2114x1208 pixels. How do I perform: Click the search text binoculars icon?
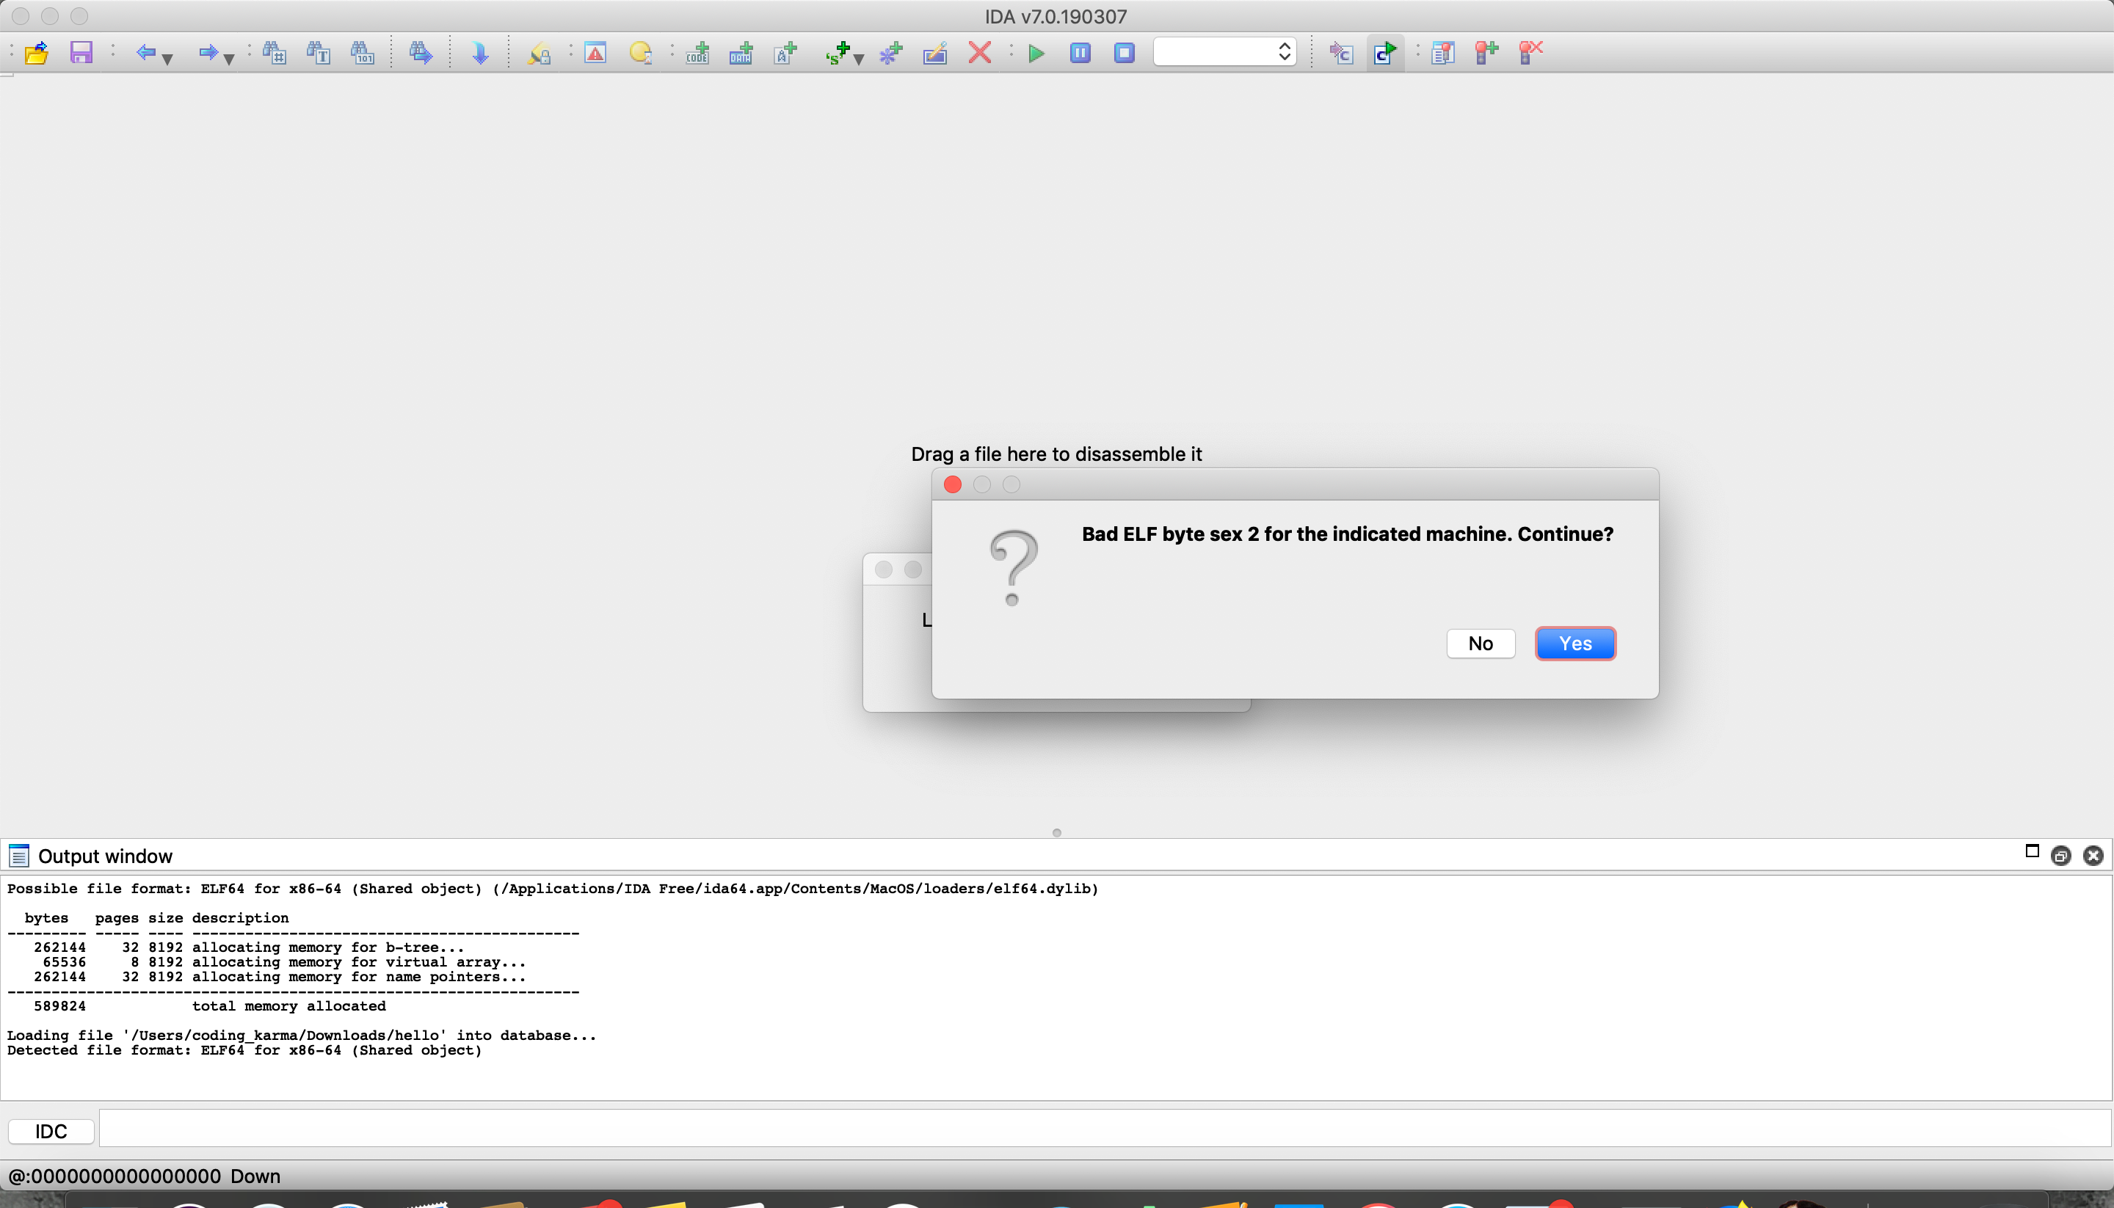(x=319, y=54)
